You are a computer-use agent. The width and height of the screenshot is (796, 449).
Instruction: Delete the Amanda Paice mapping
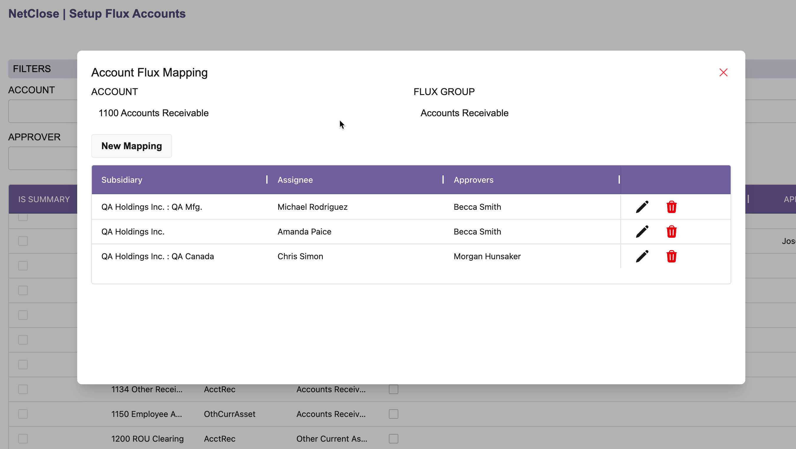(x=671, y=232)
